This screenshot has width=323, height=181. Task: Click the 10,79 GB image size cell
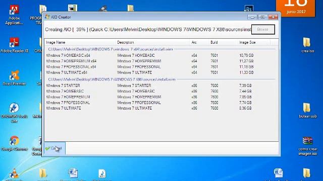click(246, 55)
